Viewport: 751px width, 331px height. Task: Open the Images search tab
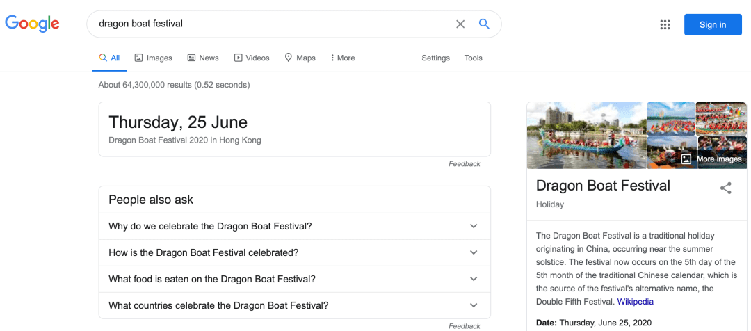153,58
